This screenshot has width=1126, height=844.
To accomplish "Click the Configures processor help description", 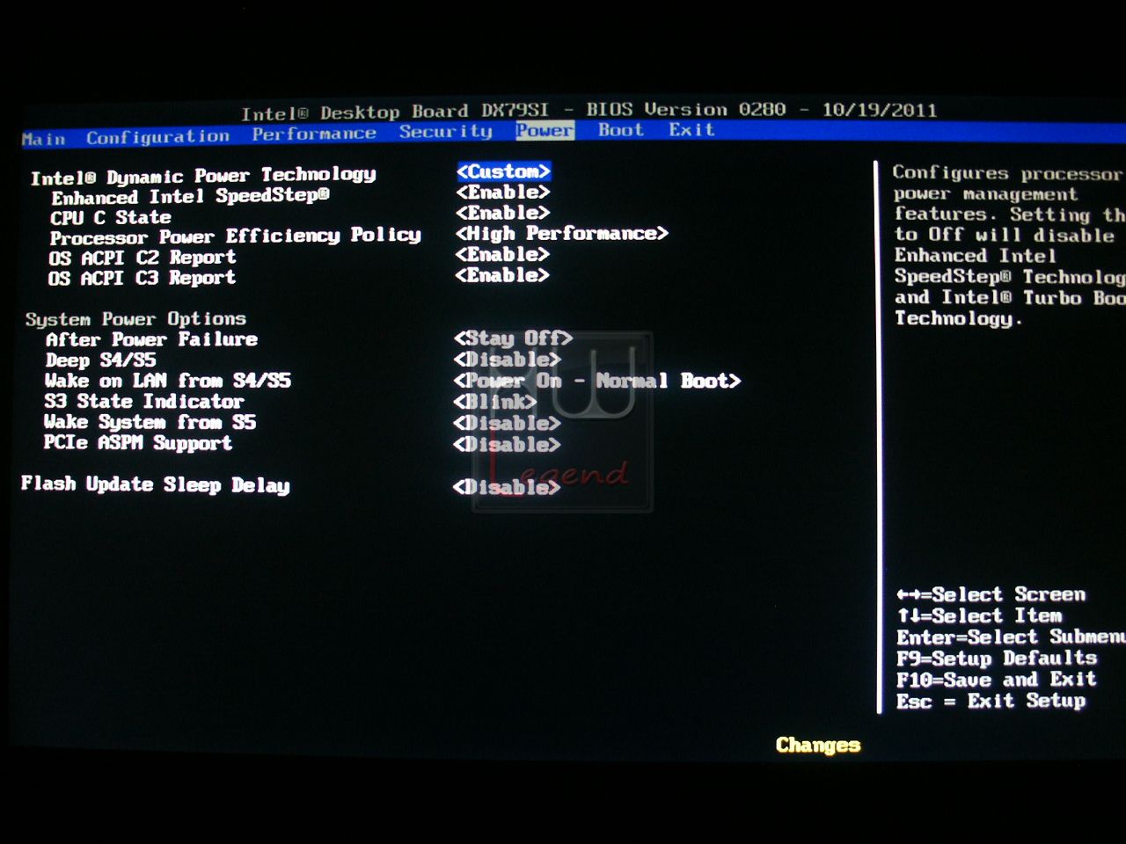I will pos(1008,245).
